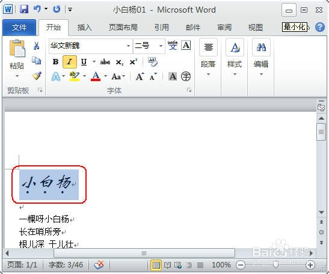Undo the last action
This screenshot has width=329, height=274.
pos(37,9)
